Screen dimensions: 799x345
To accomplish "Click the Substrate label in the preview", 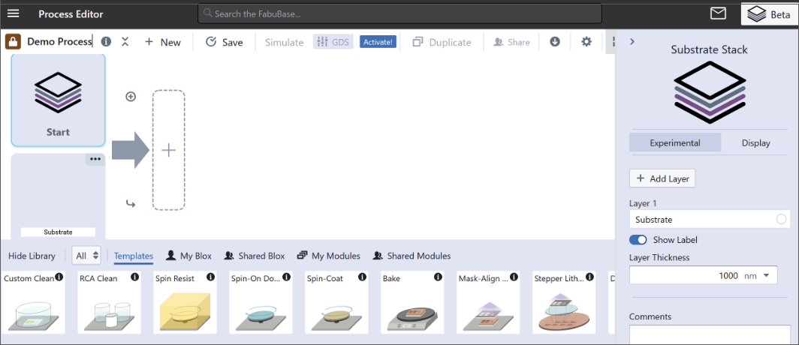I will pyautogui.click(x=58, y=232).
